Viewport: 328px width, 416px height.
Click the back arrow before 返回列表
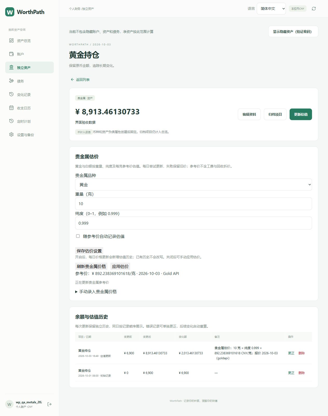click(72, 80)
